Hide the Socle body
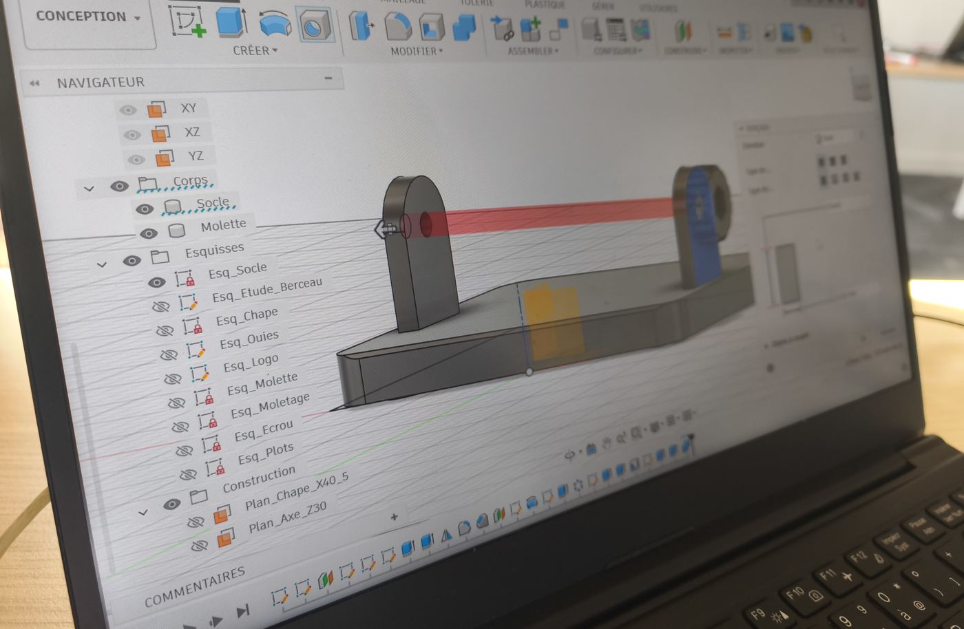The width and height of the screenshot is (964, 629). coord(144,209)
